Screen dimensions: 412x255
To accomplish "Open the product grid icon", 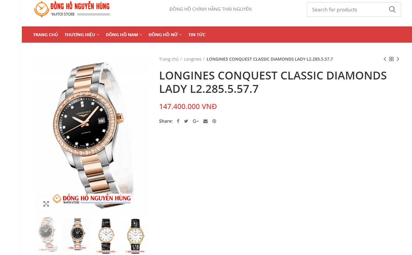I will click(391, 59).
